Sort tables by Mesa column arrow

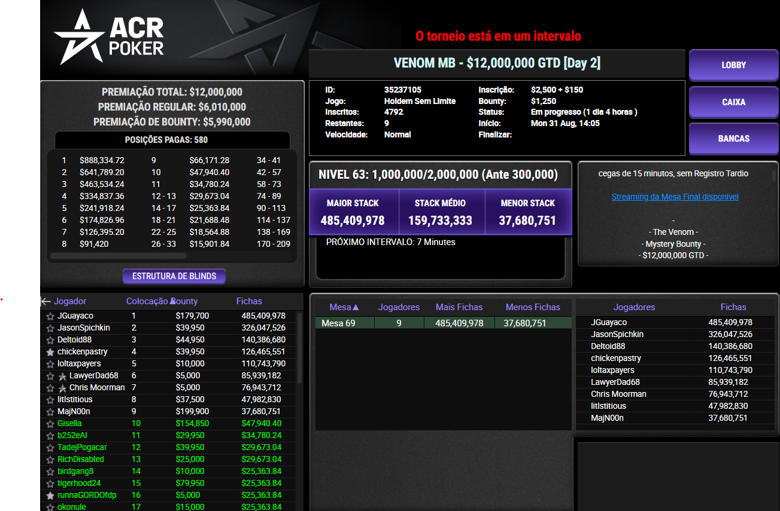coord(356,307)
